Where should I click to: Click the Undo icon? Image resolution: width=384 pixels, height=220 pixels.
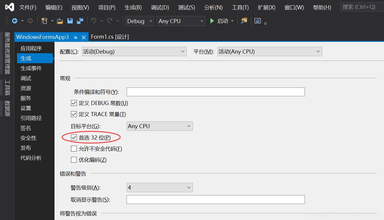(94, 21)
